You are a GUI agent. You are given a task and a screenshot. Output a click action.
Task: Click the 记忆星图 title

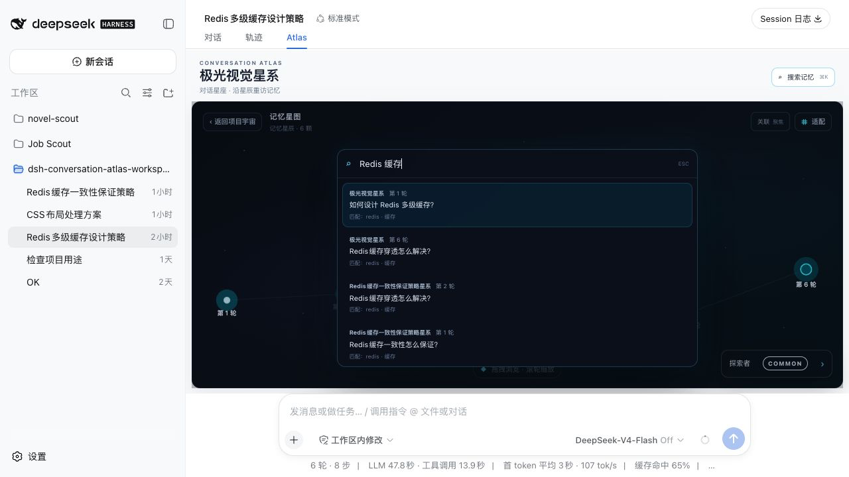[x=285, y=117]
